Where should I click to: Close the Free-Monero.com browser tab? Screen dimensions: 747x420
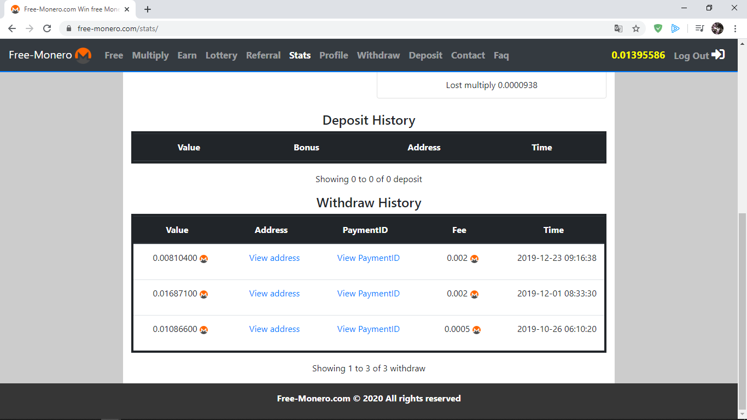(128, 9)
